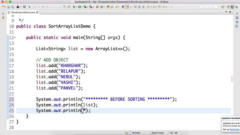Image resolution: width=240 pixels, height=135 pixels.
Task: Click the Search flashlight icon
Action: coord(116,7)
